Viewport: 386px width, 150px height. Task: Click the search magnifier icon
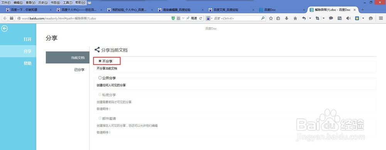pos(262,18)
